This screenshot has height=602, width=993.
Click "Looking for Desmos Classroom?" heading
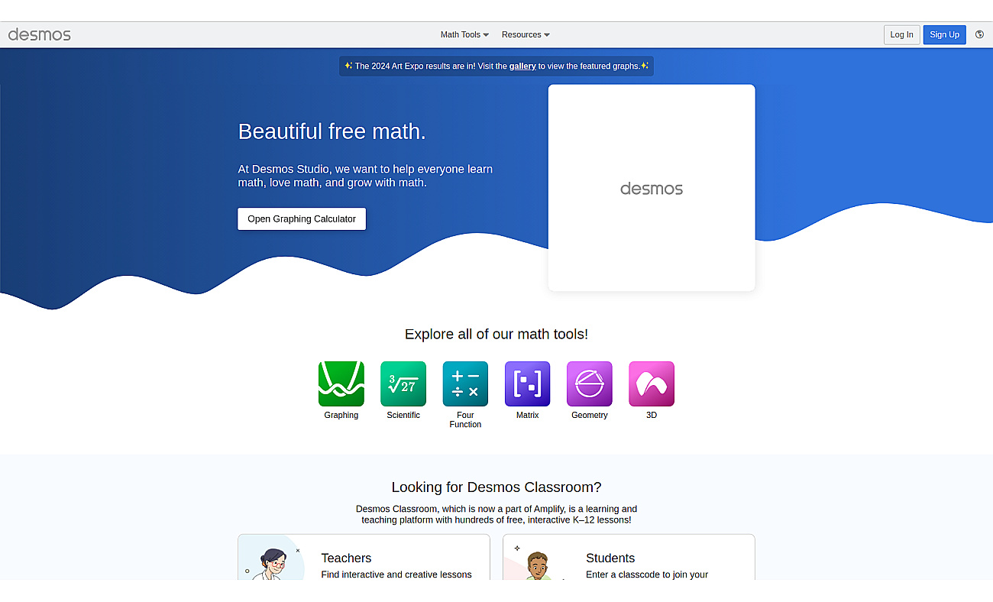pos(496,487)
